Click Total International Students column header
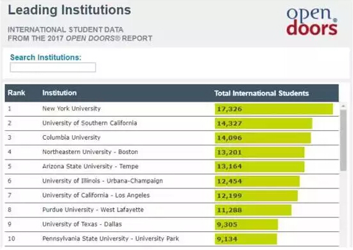353x250 pixels. (x=261, y=94)
